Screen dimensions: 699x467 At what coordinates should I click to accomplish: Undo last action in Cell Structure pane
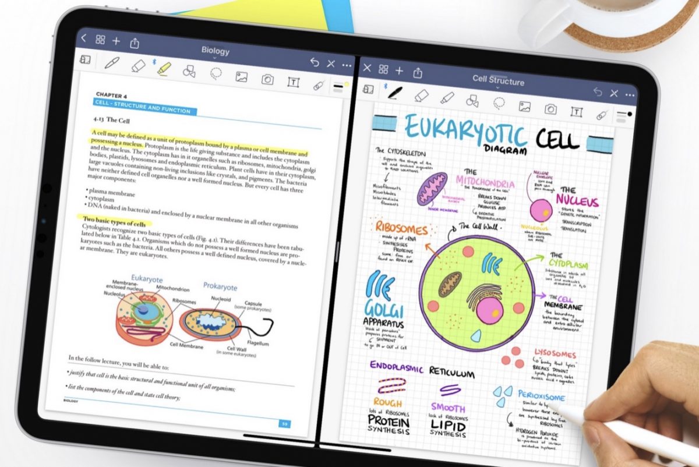(598, 91)
